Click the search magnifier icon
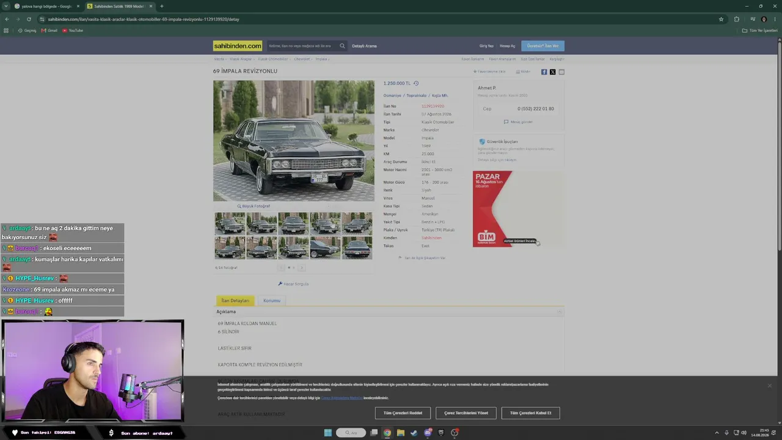Screen dimensions: 782x440 tap(342, 46)
